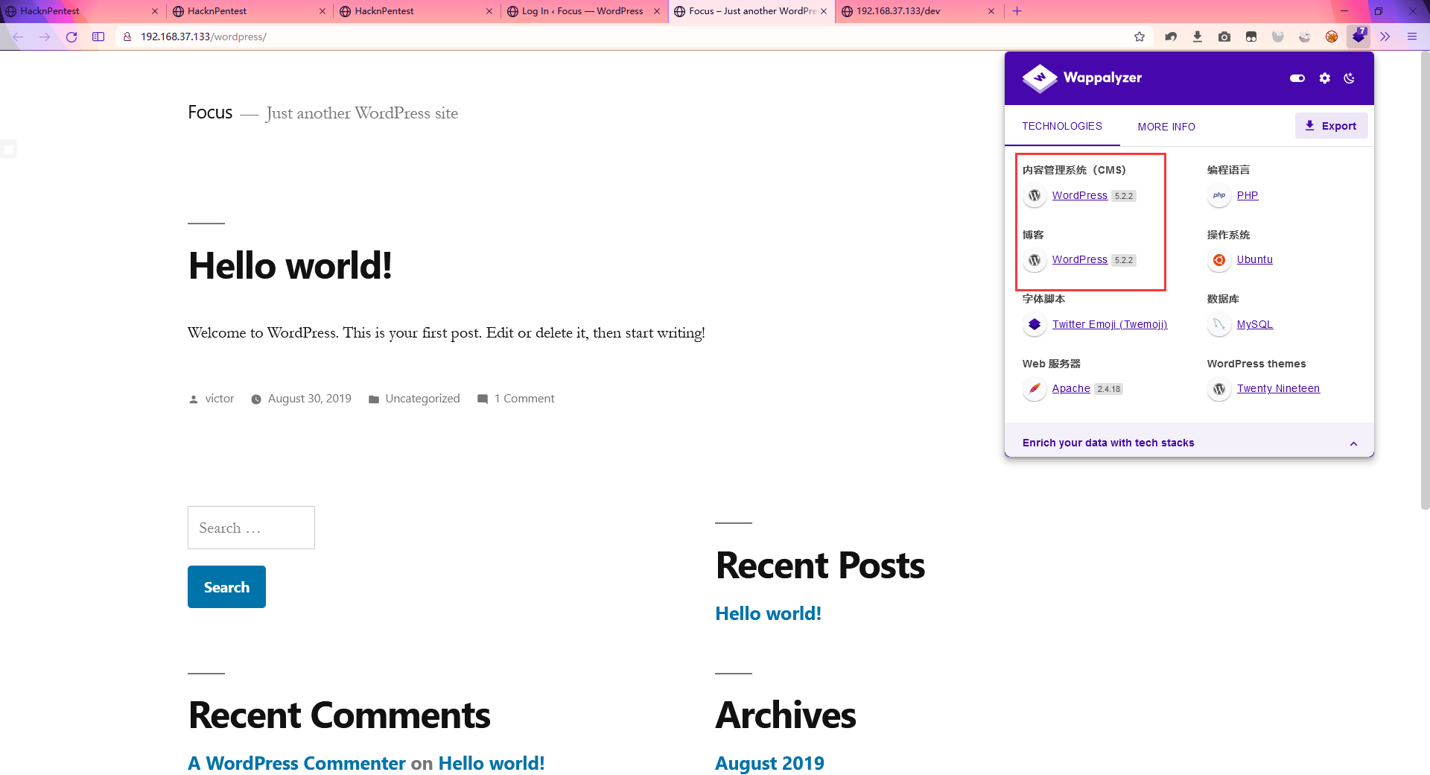
Task: Click the MySQL technology link
Action: point(1255,324)
